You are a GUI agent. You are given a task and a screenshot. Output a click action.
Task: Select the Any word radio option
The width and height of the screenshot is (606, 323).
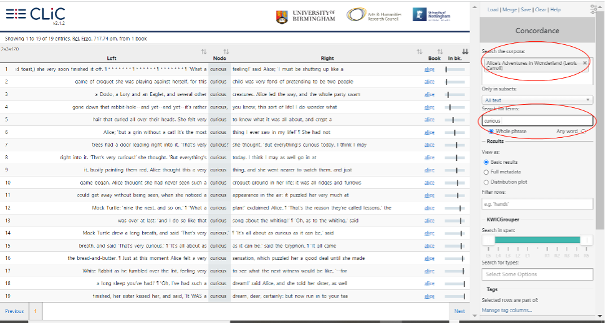point(584,131)
